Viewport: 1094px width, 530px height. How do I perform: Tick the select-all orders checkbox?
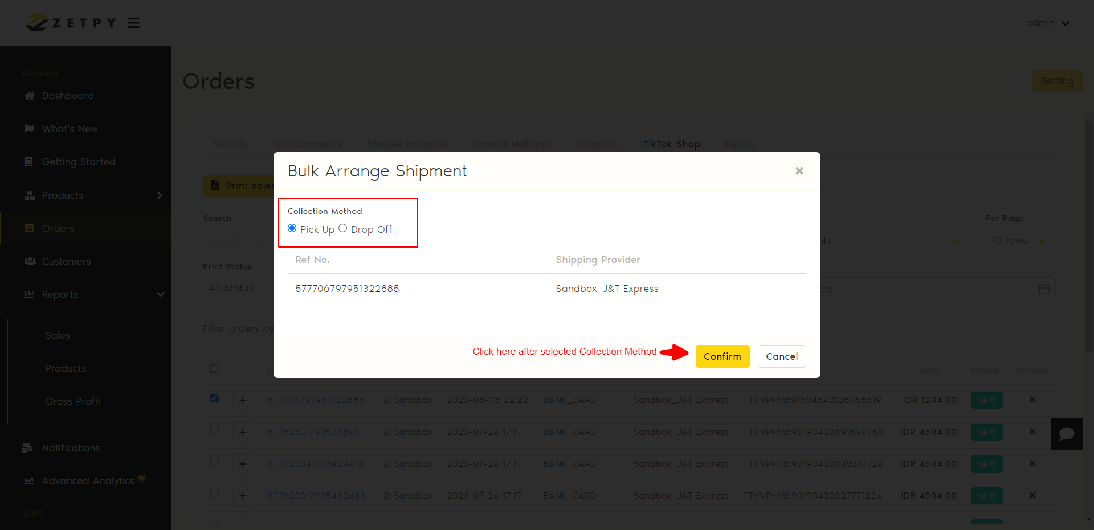(214, 369)
